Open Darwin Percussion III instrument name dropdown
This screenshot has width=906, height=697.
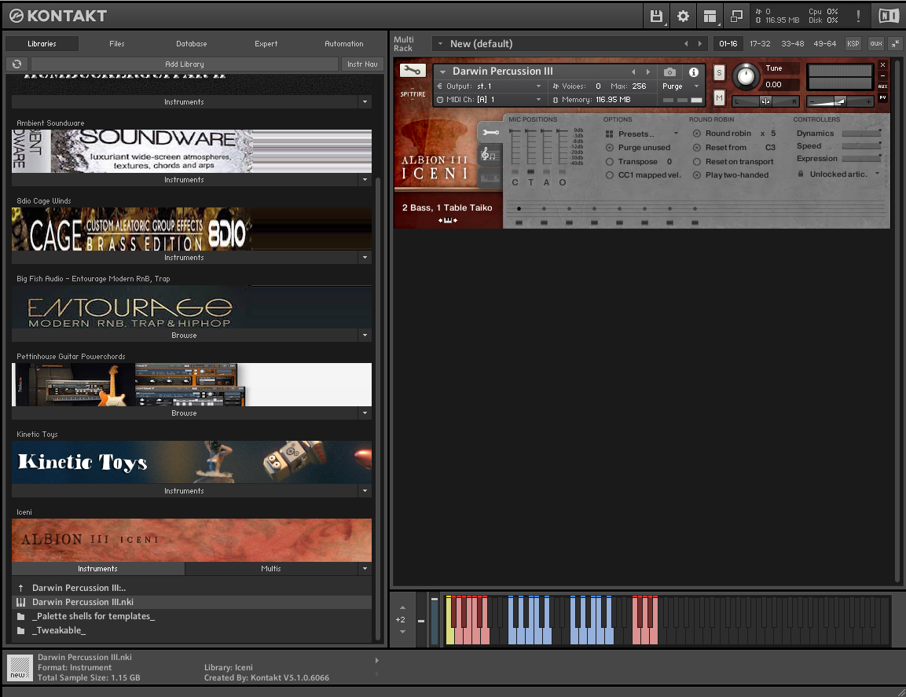pyautogui.click(x=442, y=72)
